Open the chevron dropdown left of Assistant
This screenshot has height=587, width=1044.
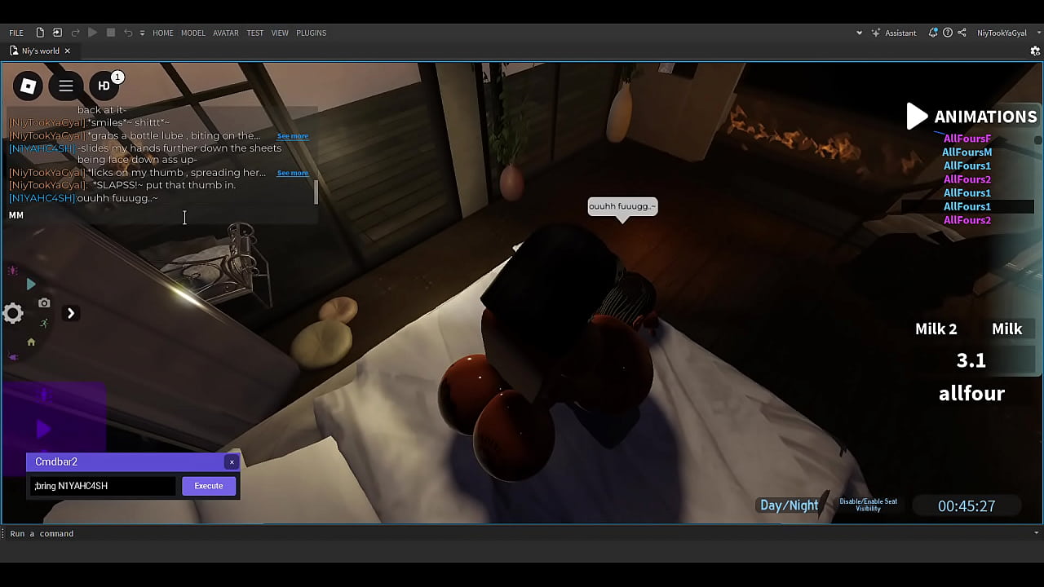tap(859, 33)
